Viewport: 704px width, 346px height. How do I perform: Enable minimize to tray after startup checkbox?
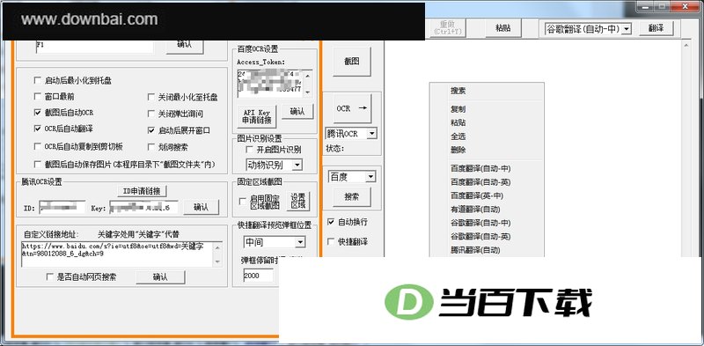coord(37,81)
